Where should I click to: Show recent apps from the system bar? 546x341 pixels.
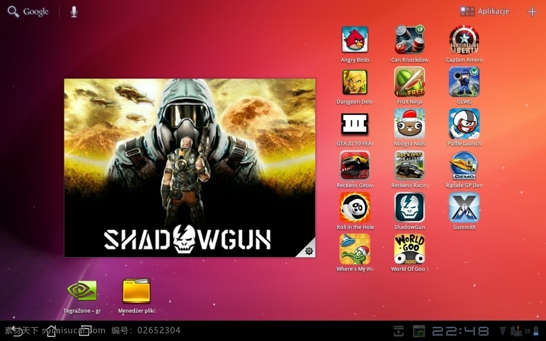85,331
